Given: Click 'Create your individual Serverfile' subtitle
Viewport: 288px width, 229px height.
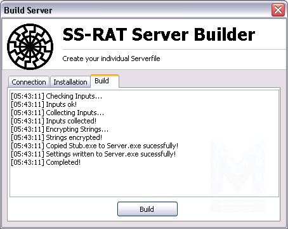Looking at the screenshot, I should click(x=111, y=59).
